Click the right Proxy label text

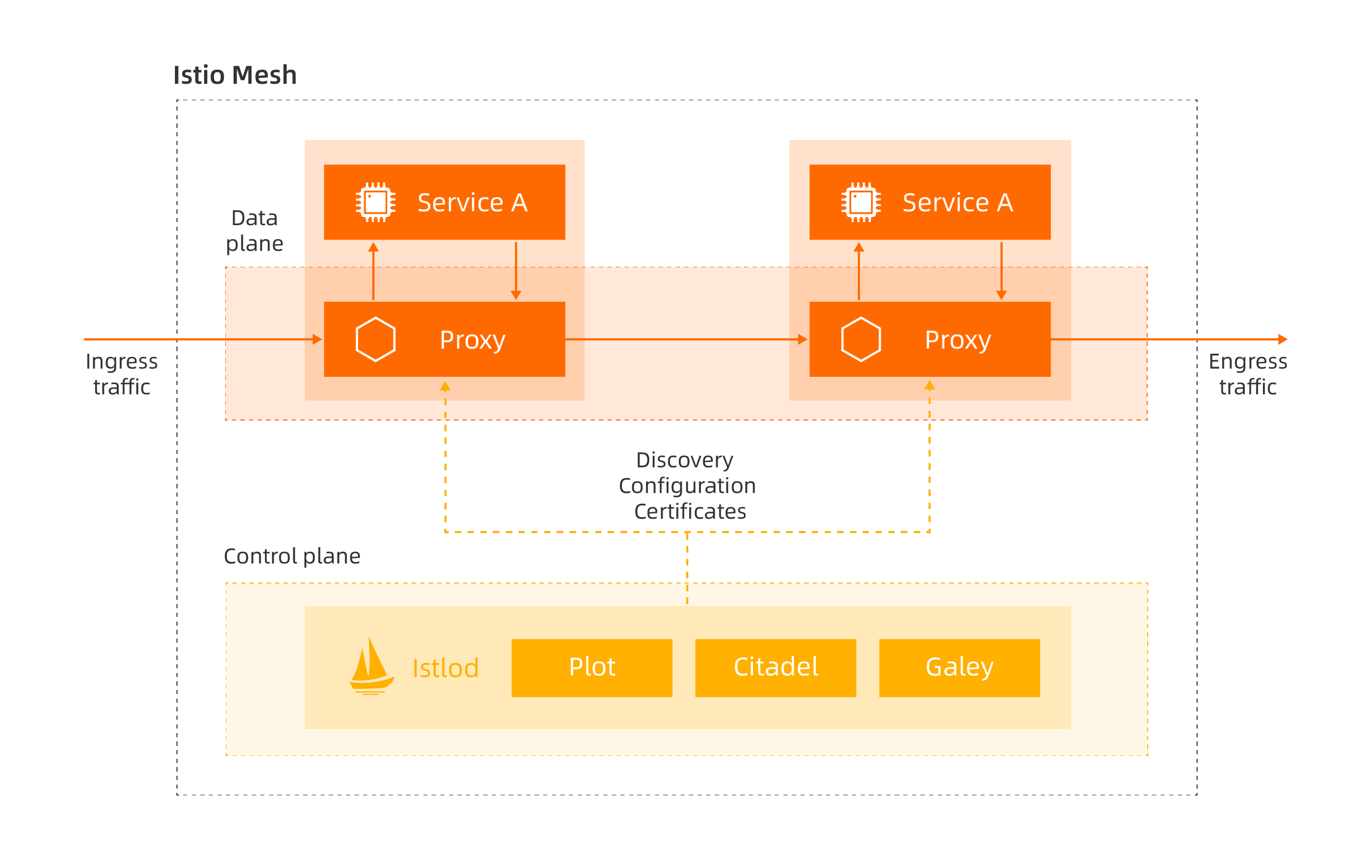[x=958, y=340]
